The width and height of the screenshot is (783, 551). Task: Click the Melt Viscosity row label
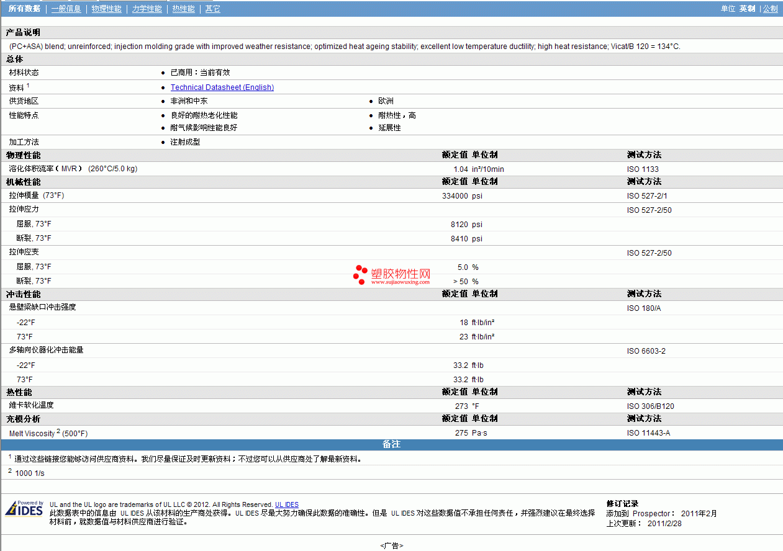pos(48,433)
